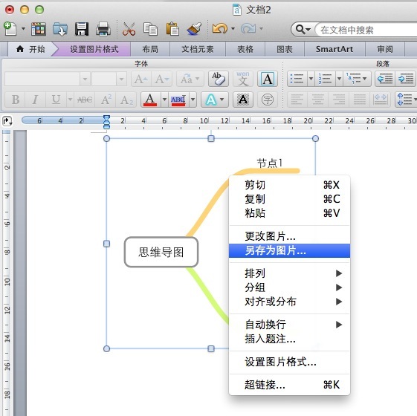Toggle Bold formatting button
Screen dimensions: 417x416
coord(15,100)
